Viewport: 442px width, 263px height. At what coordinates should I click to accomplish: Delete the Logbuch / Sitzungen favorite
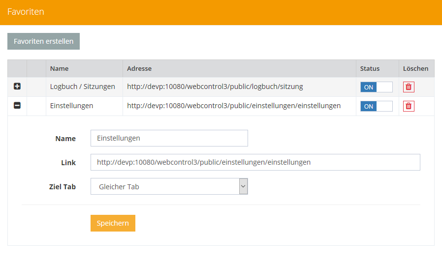409,87
